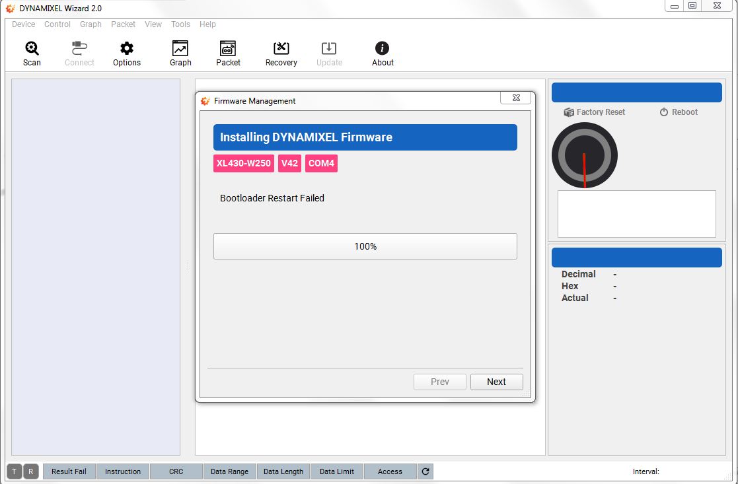Open the Graph menu in menu bar
The width and height of the screenshot is (738, 484).
coord(91,24)
